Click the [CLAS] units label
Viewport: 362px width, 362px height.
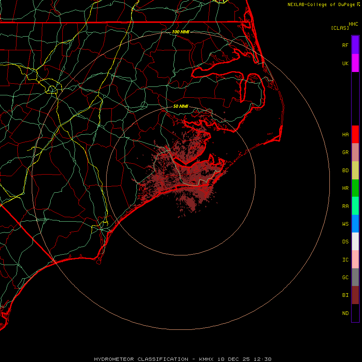pos(340,28)
